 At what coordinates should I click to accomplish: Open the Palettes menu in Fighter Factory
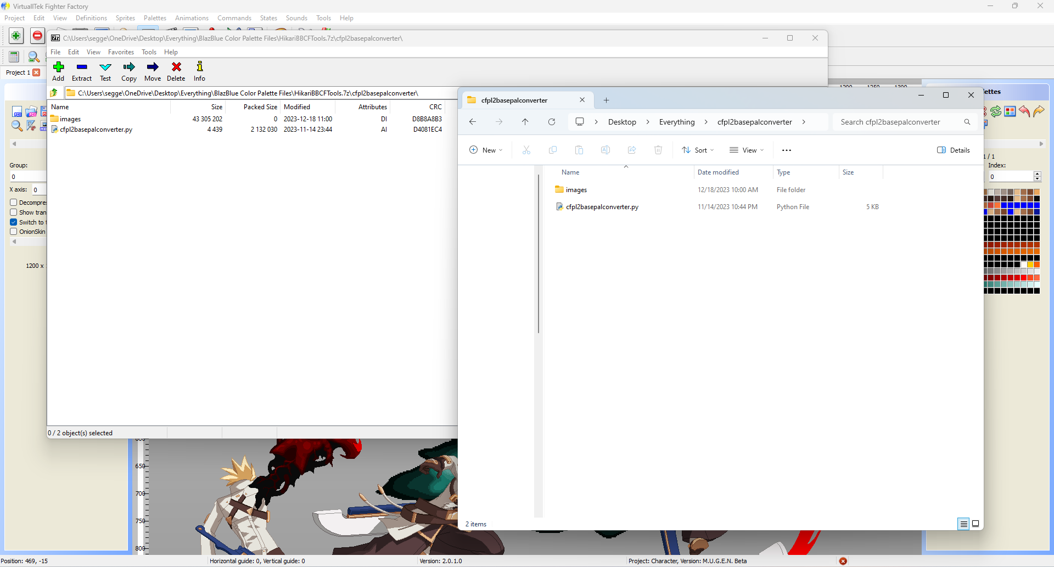click(x=155, y=18)
